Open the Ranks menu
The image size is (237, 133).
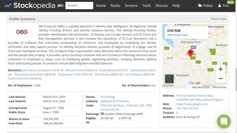coord(115,6)
